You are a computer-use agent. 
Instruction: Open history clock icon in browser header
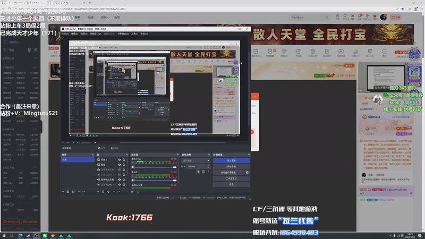(337, 17)
